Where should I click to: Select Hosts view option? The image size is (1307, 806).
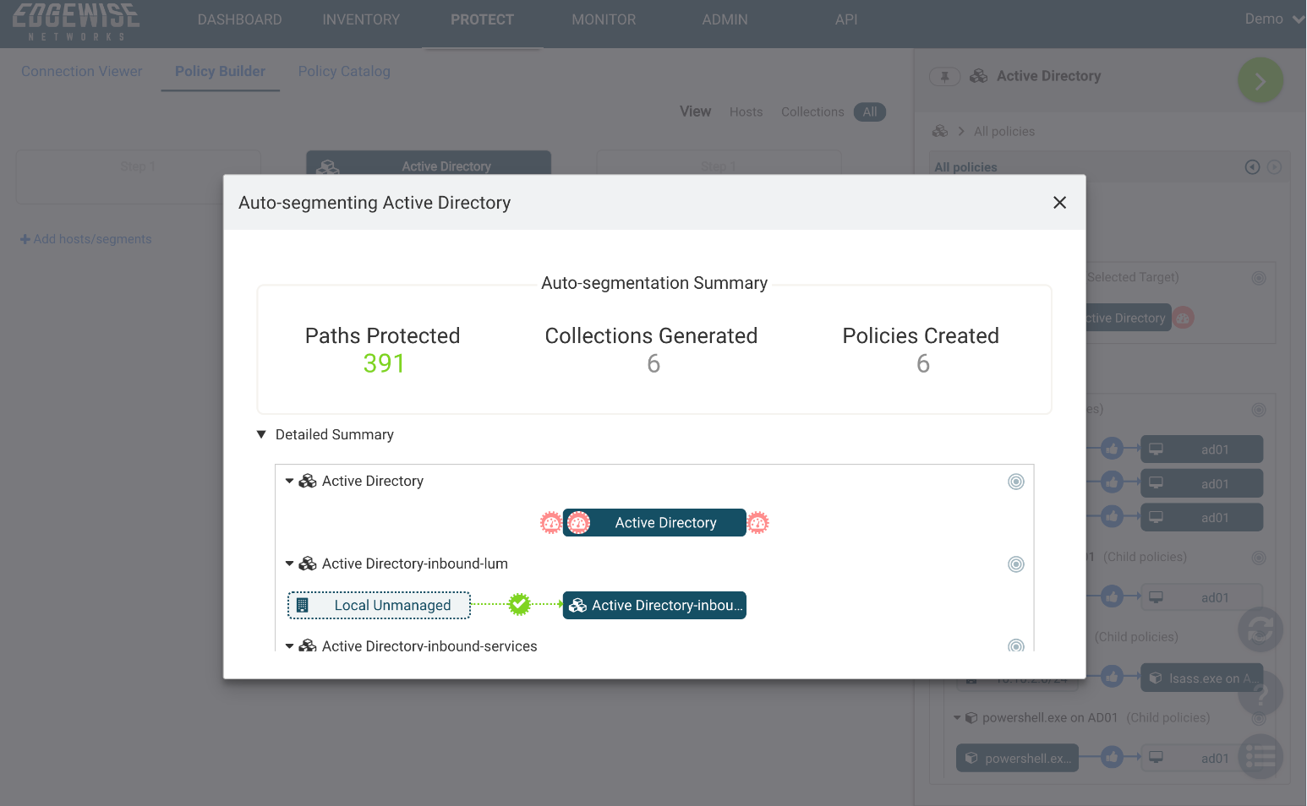(x=746, y=112)
